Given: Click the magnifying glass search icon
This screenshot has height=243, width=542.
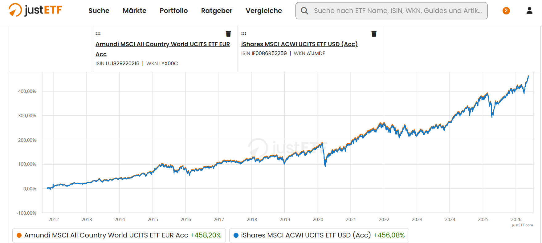Looking at the screenshot, I should click(x=304, y=11).
